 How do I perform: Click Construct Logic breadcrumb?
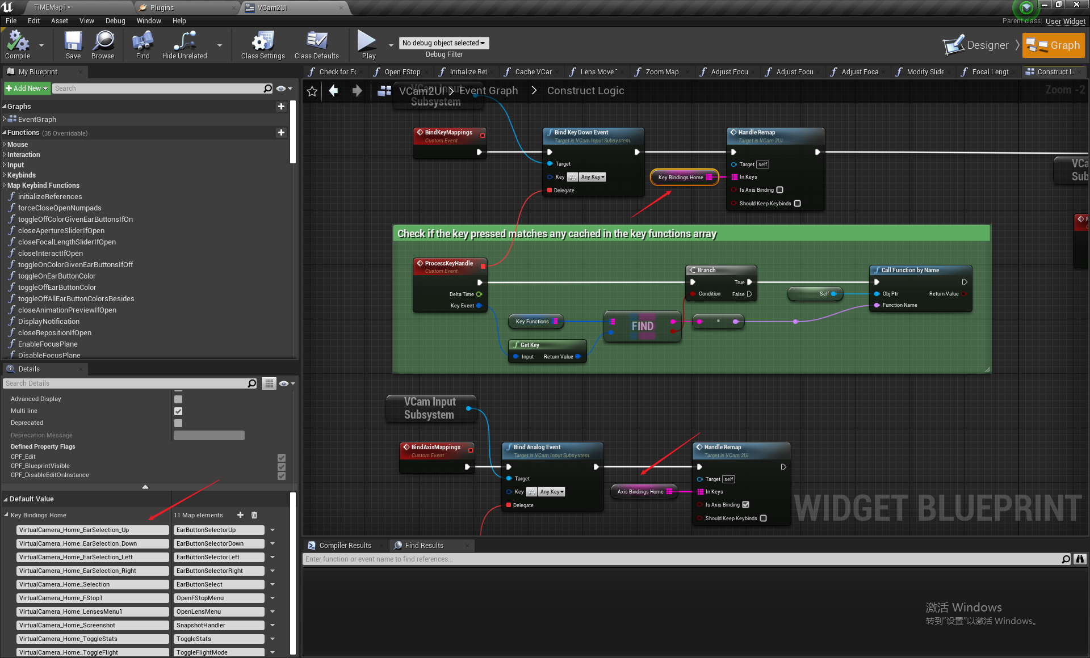point(585,91)
